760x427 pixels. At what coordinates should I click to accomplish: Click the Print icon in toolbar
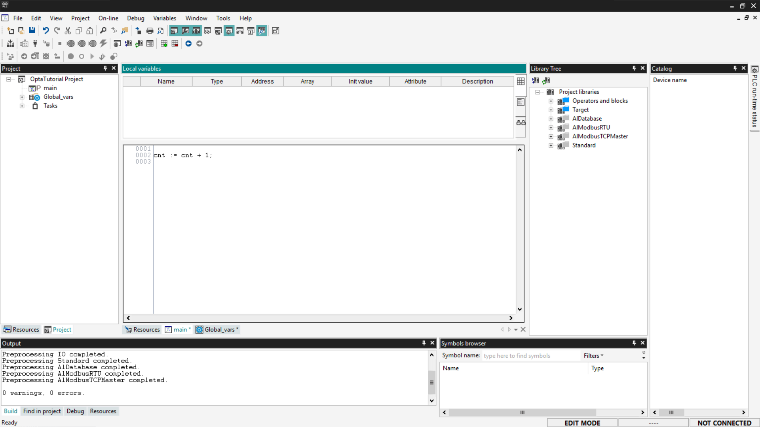click(150, 30)
